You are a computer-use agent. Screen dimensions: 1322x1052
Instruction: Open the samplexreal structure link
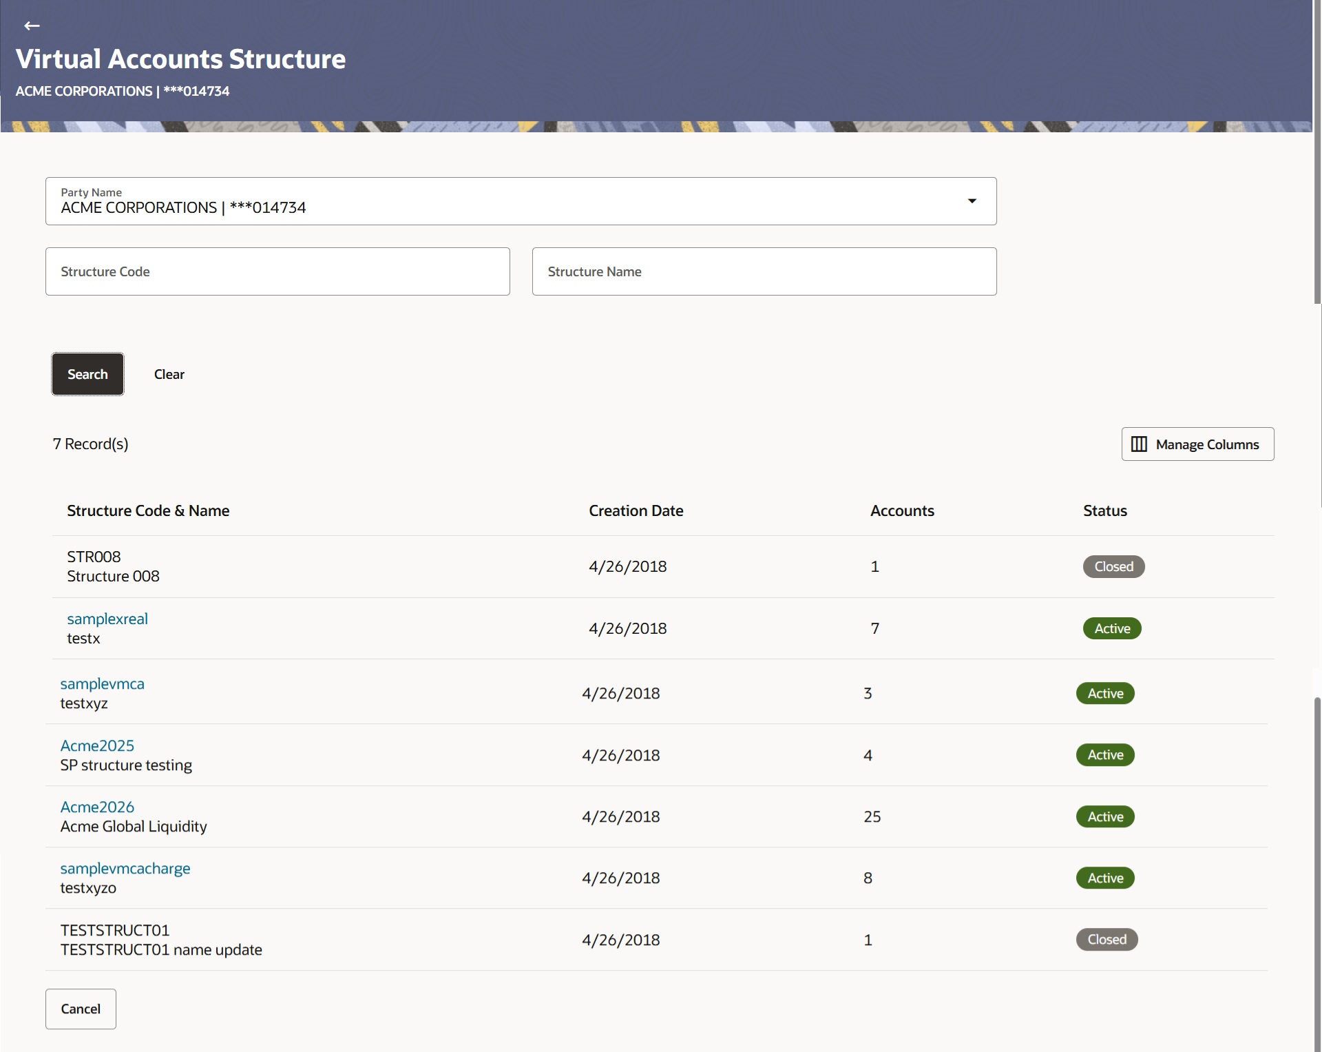coord(106,618)
